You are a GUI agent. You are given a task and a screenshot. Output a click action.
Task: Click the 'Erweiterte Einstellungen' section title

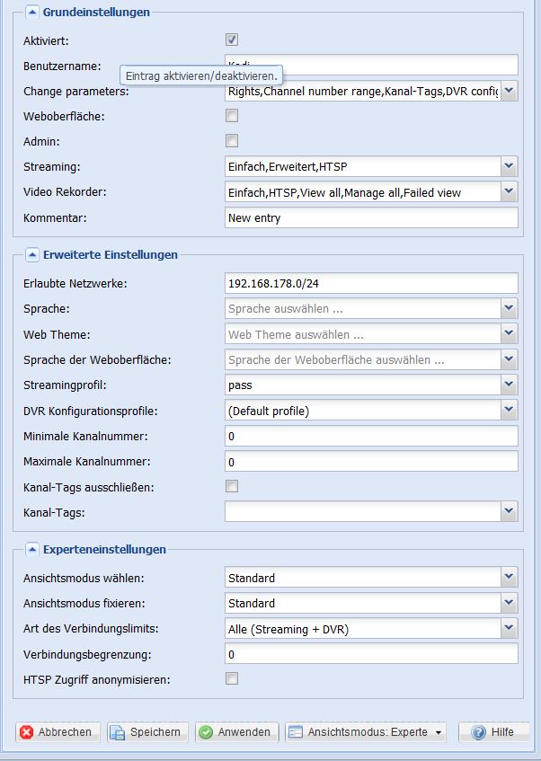point(111,255)
